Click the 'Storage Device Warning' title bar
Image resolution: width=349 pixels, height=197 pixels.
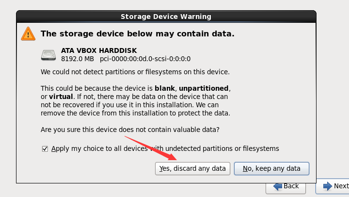point(166,16)
